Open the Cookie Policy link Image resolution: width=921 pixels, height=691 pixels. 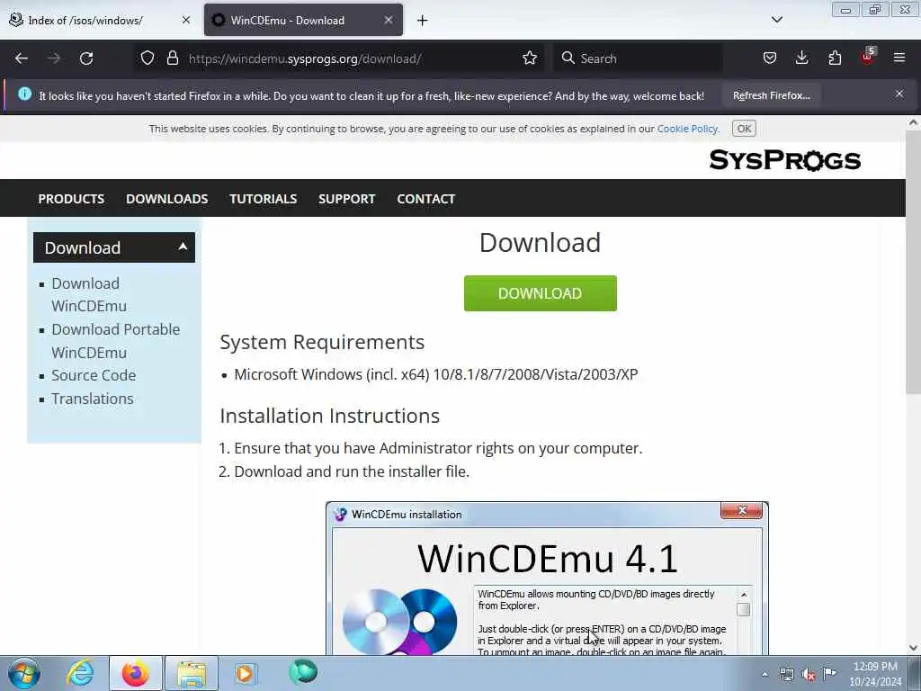pos(687,129)
